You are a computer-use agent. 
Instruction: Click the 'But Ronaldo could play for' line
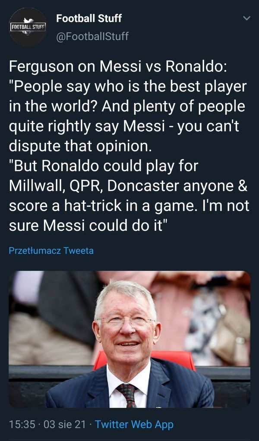click(x=104, y=166)
